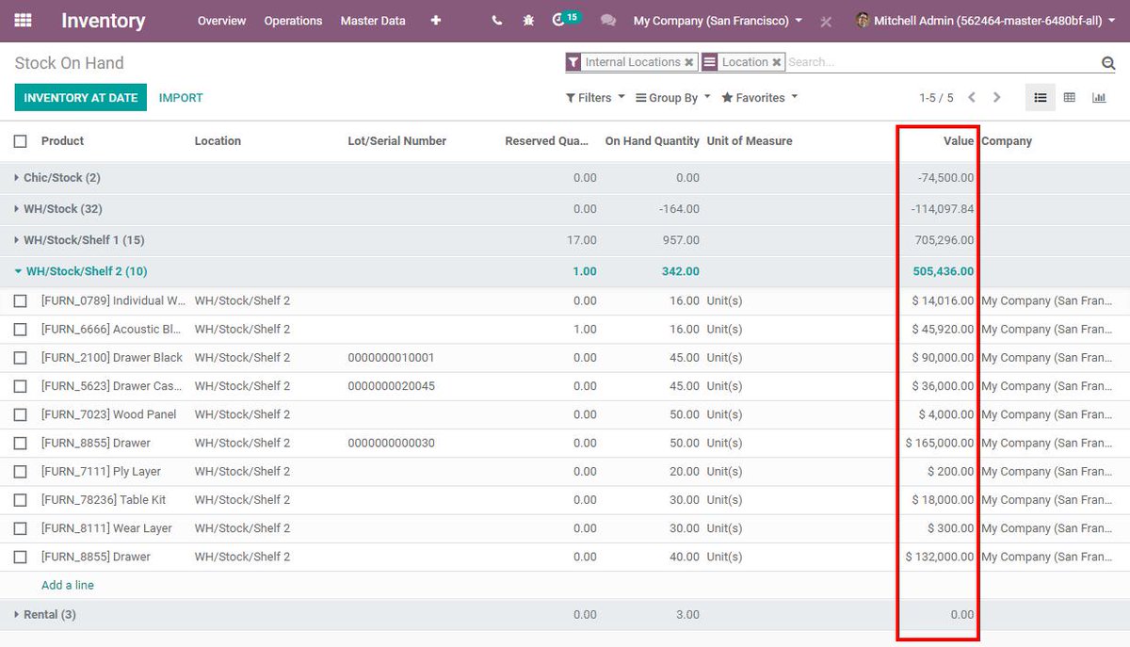Open the Group By dropdown
1130x647 pixels.
(671, 97)
